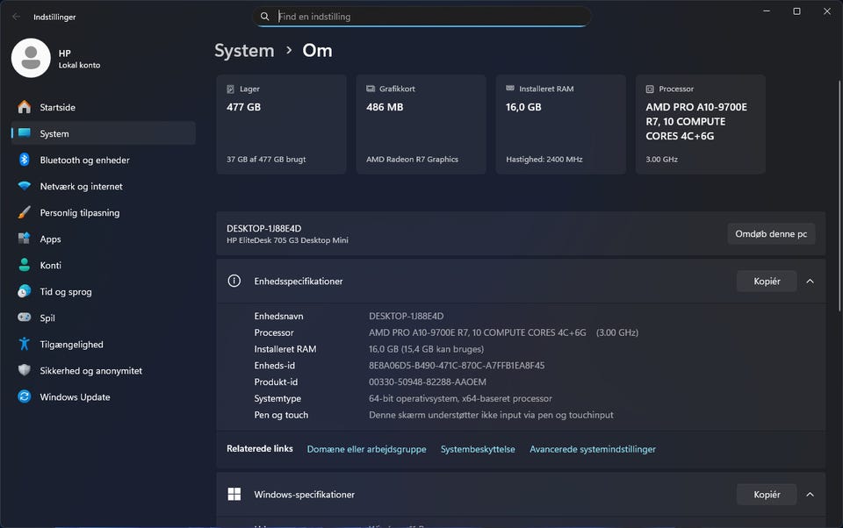Collapse the Enhedsspecifikationer section chevron

click(810, 282)
